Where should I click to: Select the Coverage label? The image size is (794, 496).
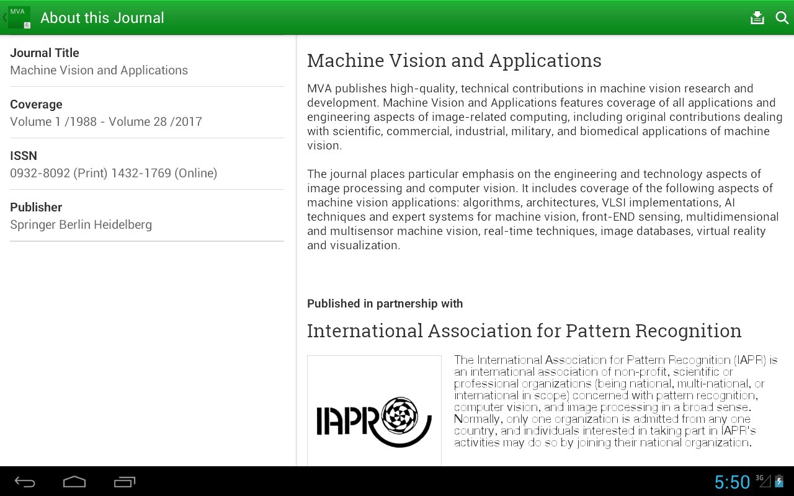pos(36,104)
